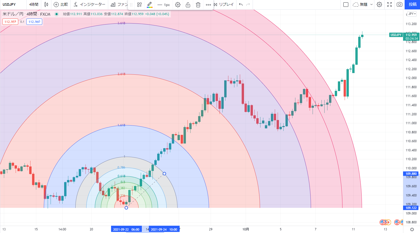Image resolution: width=420 pixels, height=233 pixels.
Task: Change the 4時間 timeframe interval
Action: (x=34, y=4)
